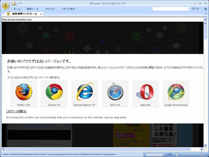The image size is (209, 157).
Task: Click the horizontal scrollbar right arrow
Action: [202, 149]
